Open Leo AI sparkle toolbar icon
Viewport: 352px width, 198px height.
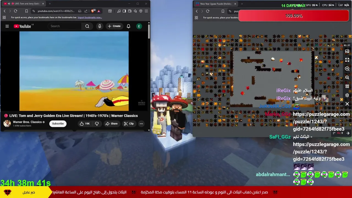[x=135, y=11]
